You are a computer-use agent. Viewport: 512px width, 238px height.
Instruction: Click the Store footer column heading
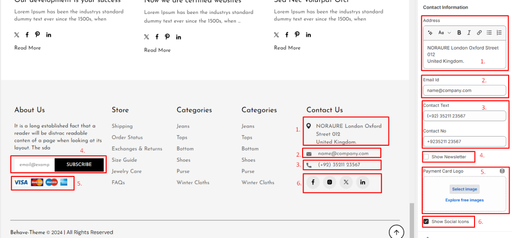pos(120,110)
